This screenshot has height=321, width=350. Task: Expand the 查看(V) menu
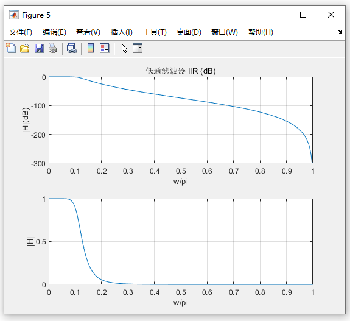[88, 32]
